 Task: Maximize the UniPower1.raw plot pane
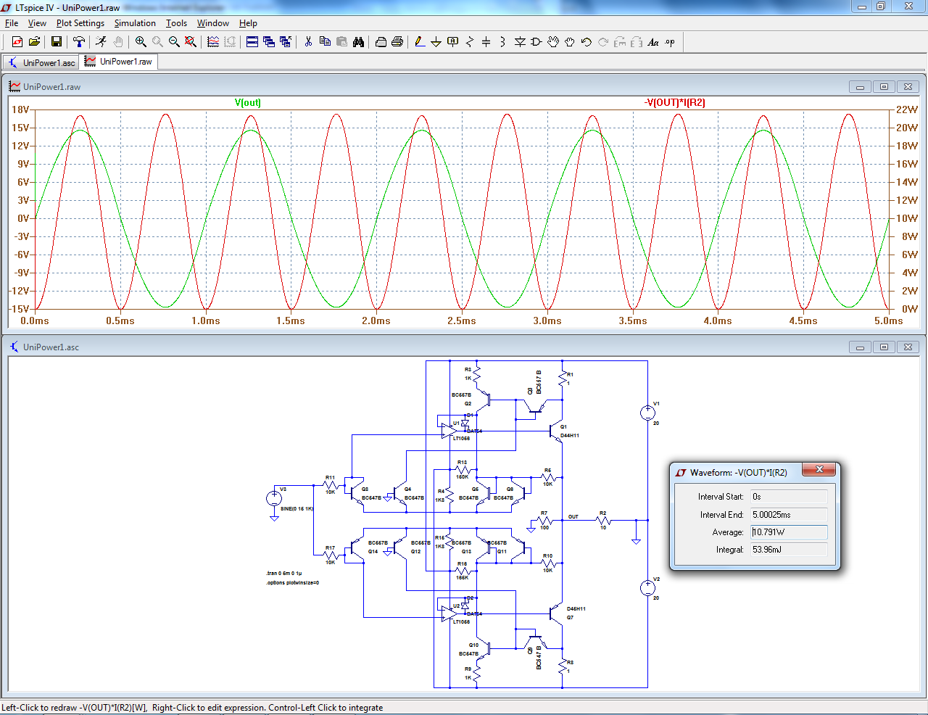884,86
